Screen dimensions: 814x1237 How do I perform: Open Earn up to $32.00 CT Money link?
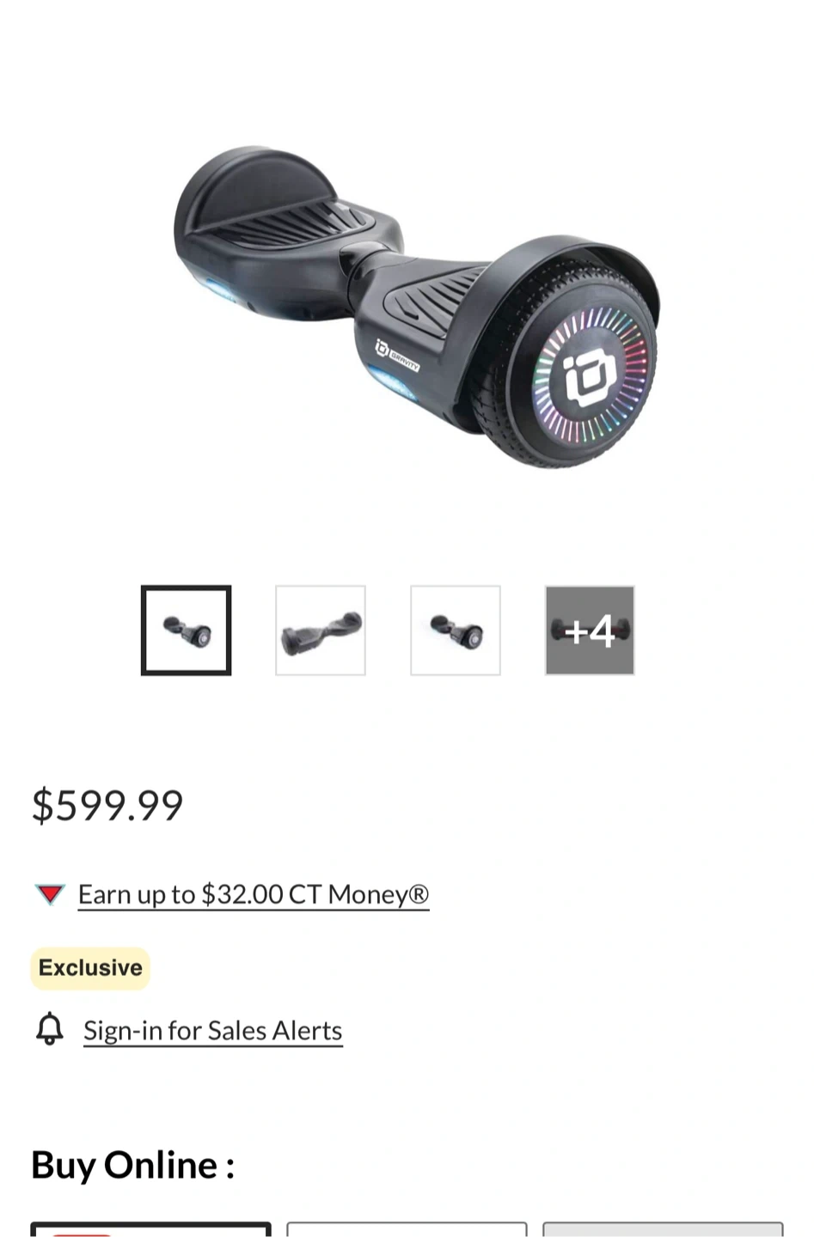254,894
